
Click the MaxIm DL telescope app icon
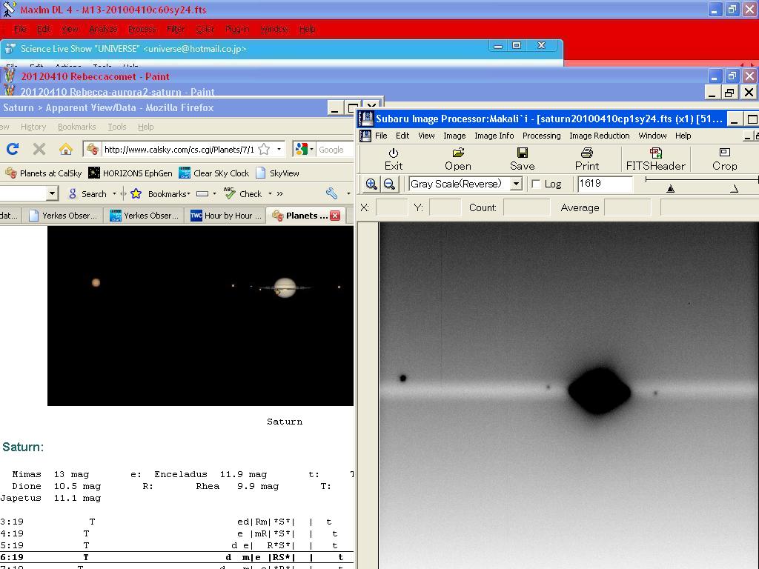tap(9, 9)
